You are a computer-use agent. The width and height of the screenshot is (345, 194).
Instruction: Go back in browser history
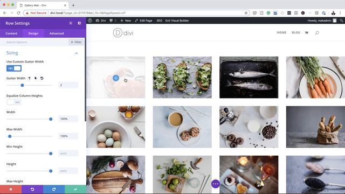5,13
